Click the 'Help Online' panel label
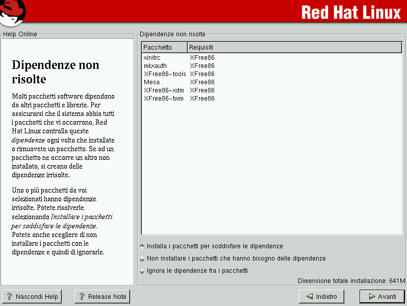 pyautogui.click(x=20, y=34)
